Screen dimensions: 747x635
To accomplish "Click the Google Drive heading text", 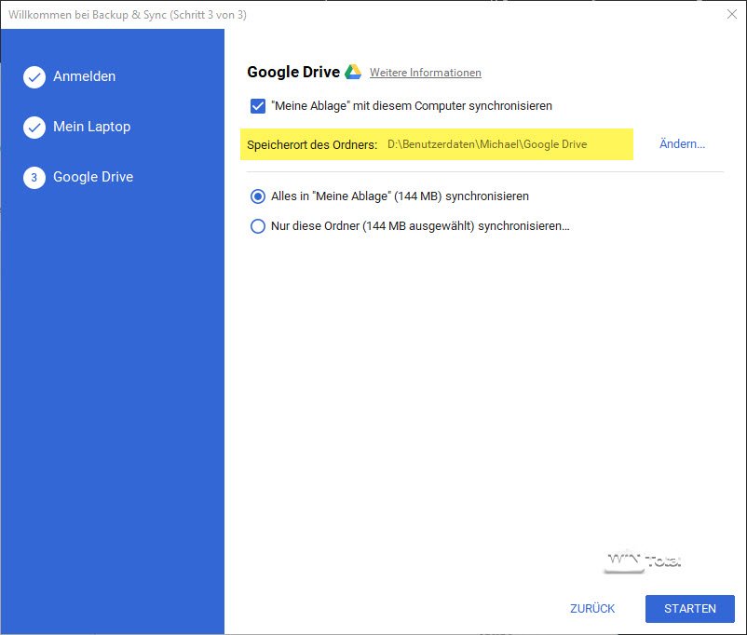I will click(x=293, y=72).
